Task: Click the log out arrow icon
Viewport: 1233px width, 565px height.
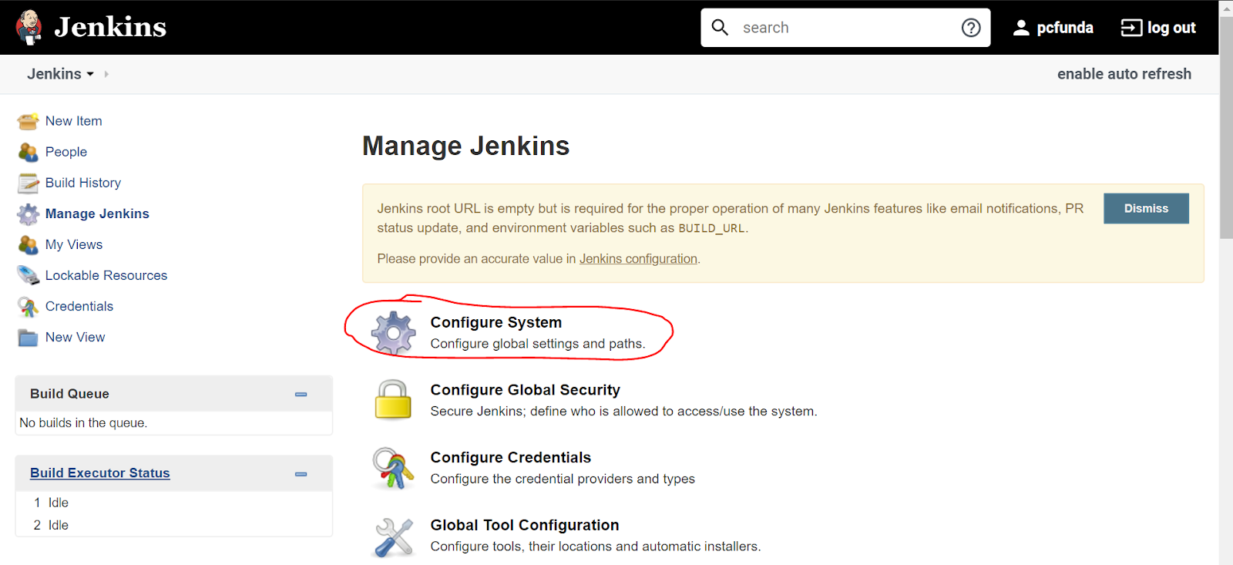Action: (x=1131, y=28)
